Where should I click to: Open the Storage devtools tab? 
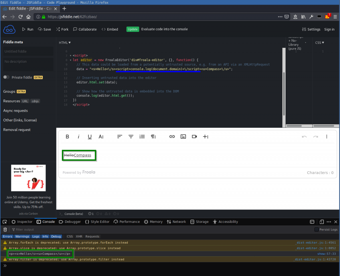200,222
